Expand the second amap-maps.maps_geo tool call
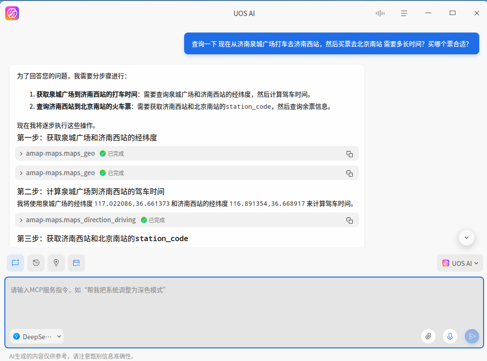487x361 pixels. (x=21, y=173)
